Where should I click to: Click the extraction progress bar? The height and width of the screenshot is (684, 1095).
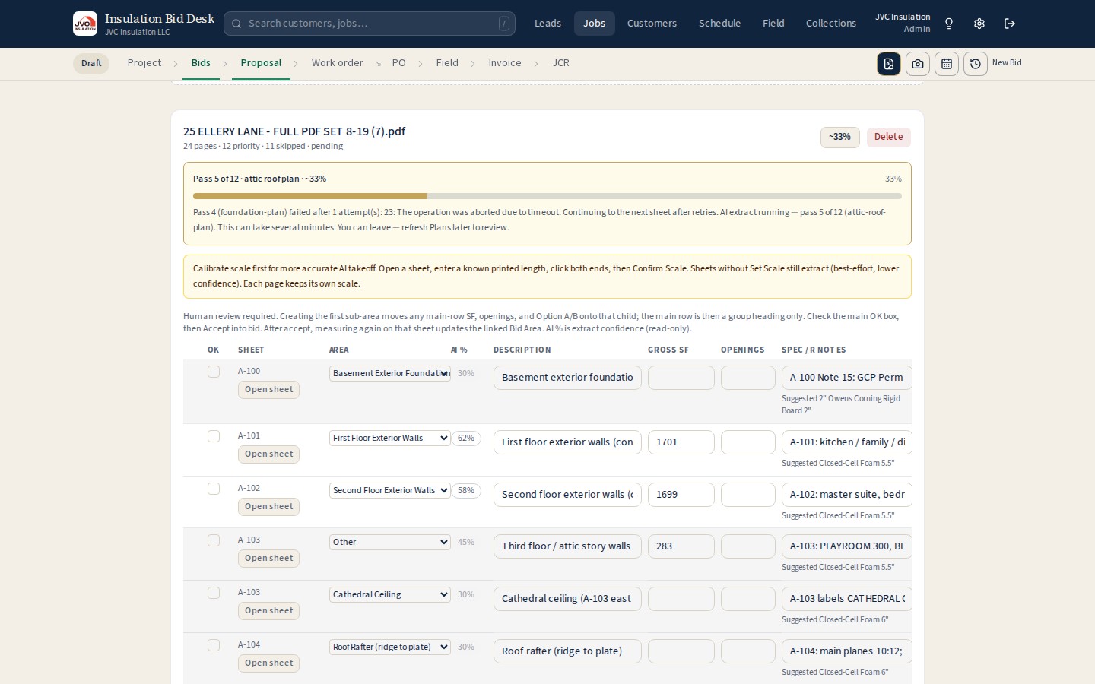[547, 196]
